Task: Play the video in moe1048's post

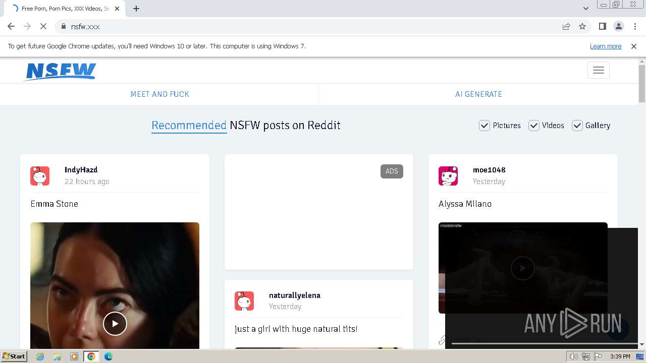Action: [523, 268]
